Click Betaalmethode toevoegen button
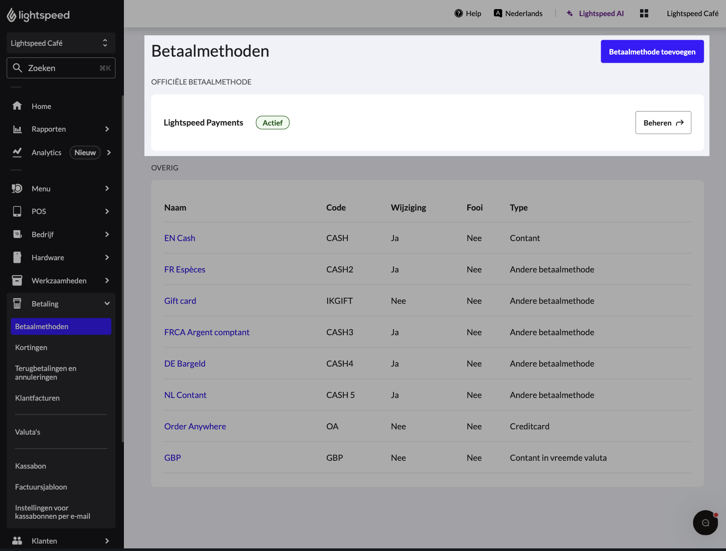The height and width of the screenshot is (551, 726). 652,51
